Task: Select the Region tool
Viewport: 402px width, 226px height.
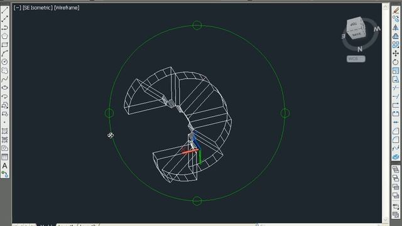Action: coord(4,148)
